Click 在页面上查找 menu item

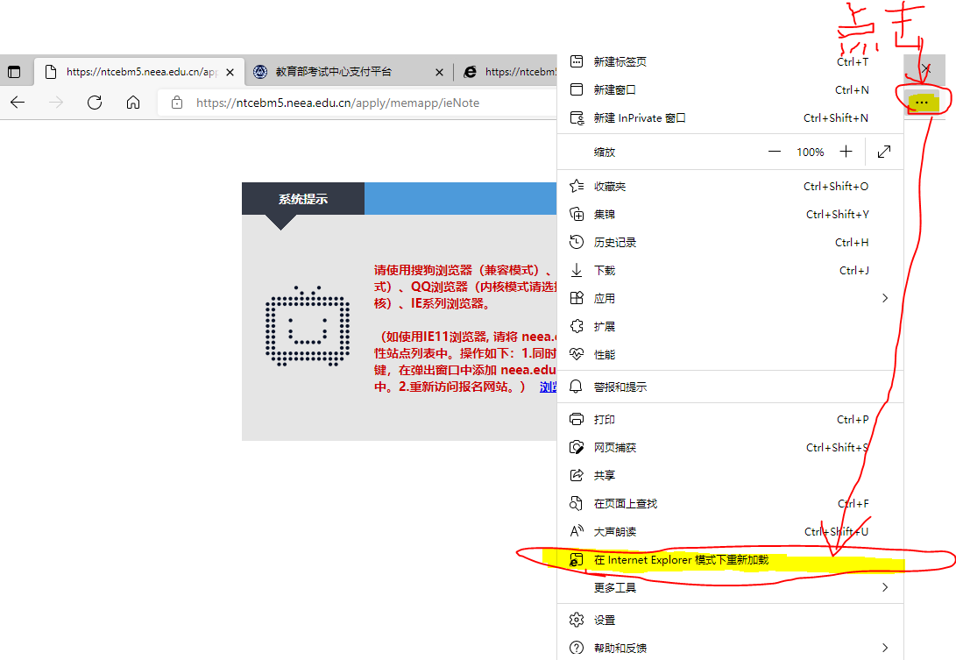coord(731,503)
